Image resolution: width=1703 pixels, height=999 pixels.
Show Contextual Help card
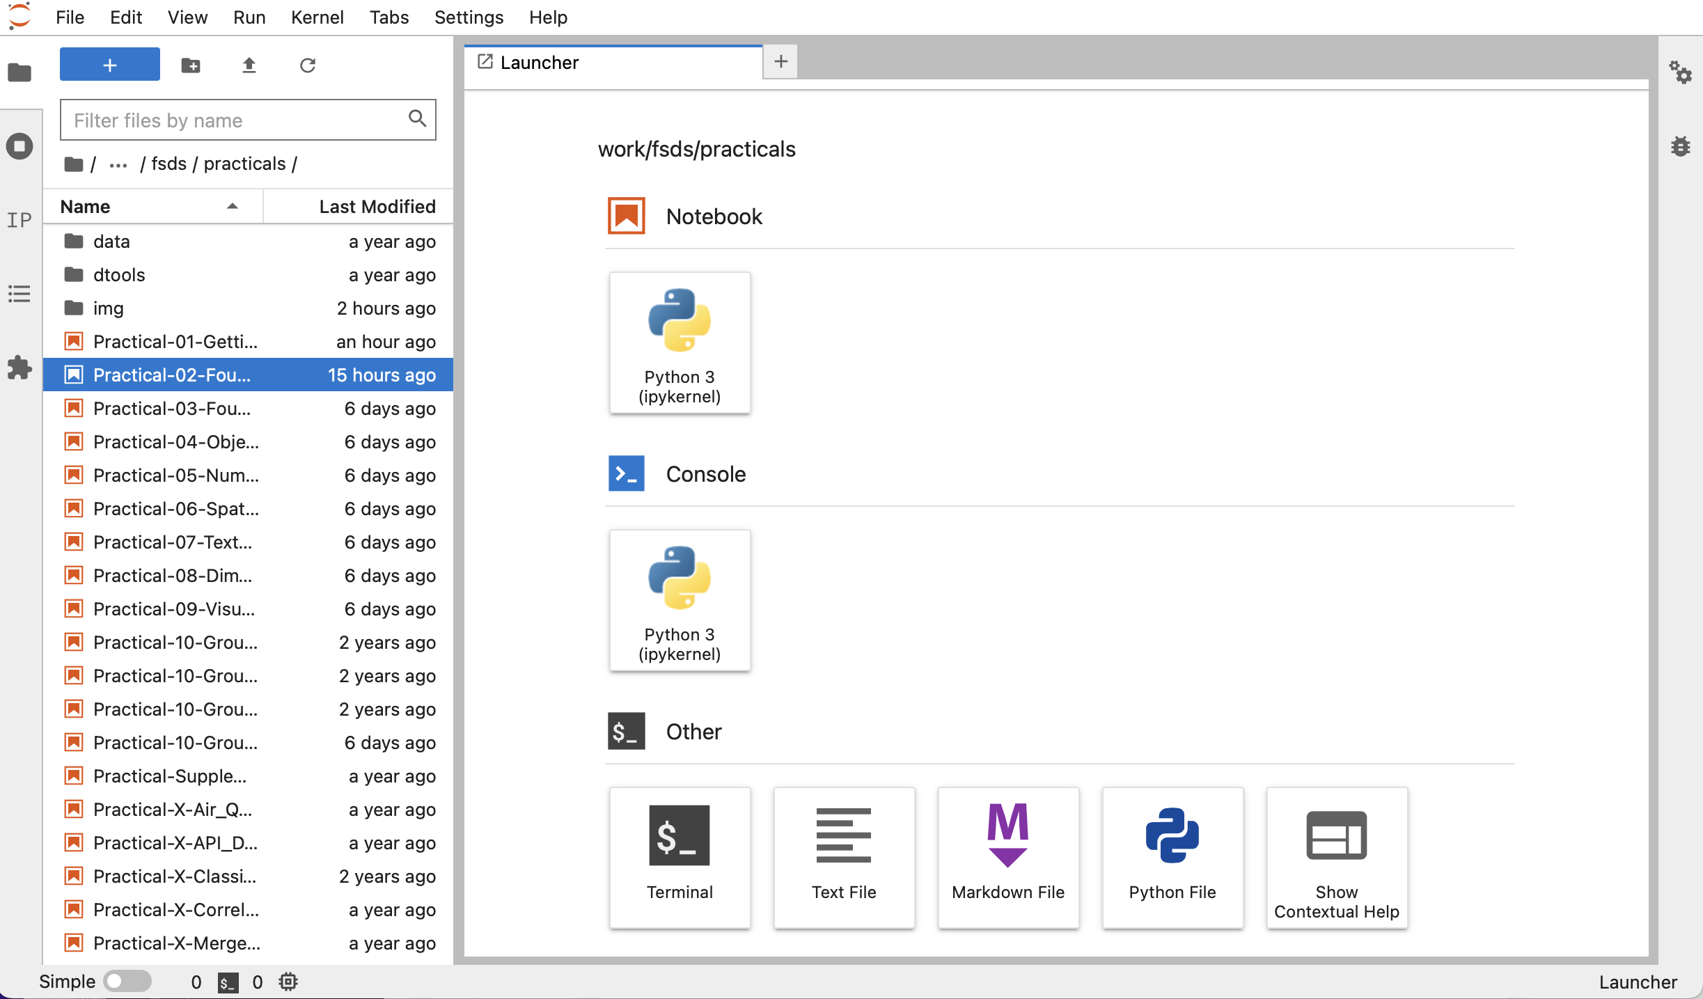tap(1337, 858)
